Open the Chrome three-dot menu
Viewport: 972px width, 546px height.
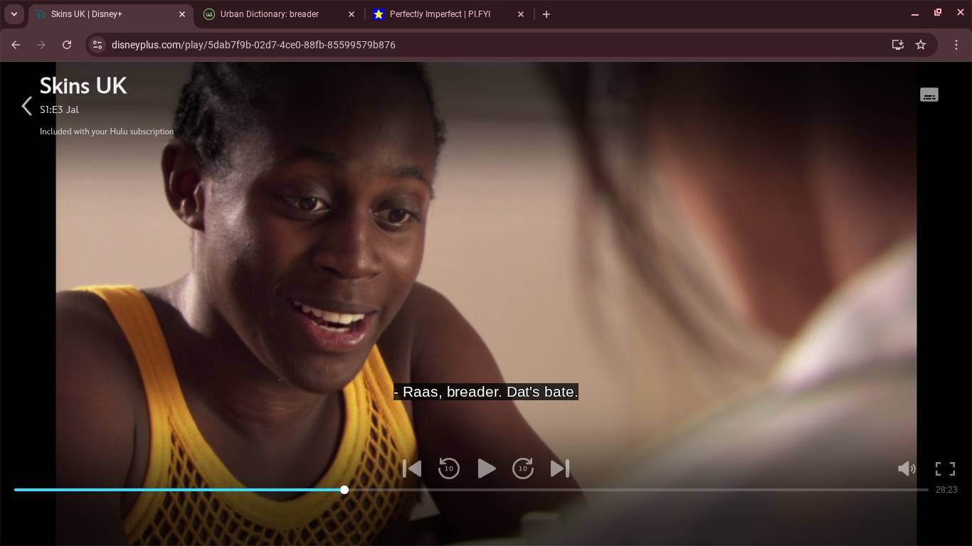(x=956, y=45)
